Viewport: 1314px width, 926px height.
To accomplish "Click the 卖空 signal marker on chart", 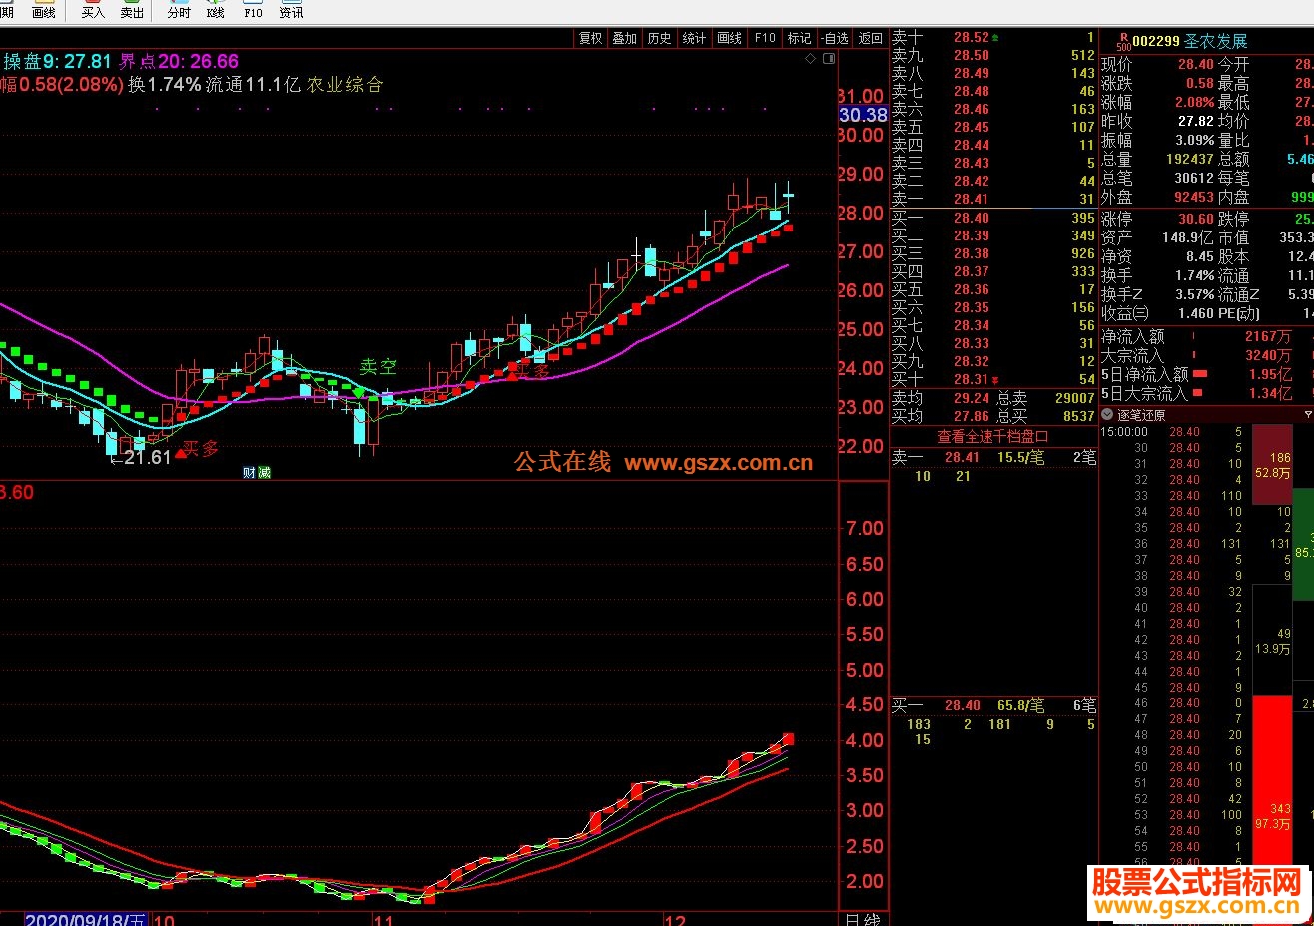I will click(378, 367).
